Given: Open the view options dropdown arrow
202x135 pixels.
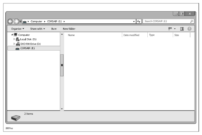Looking at the screenshot, I should click(x=175, y=29).
